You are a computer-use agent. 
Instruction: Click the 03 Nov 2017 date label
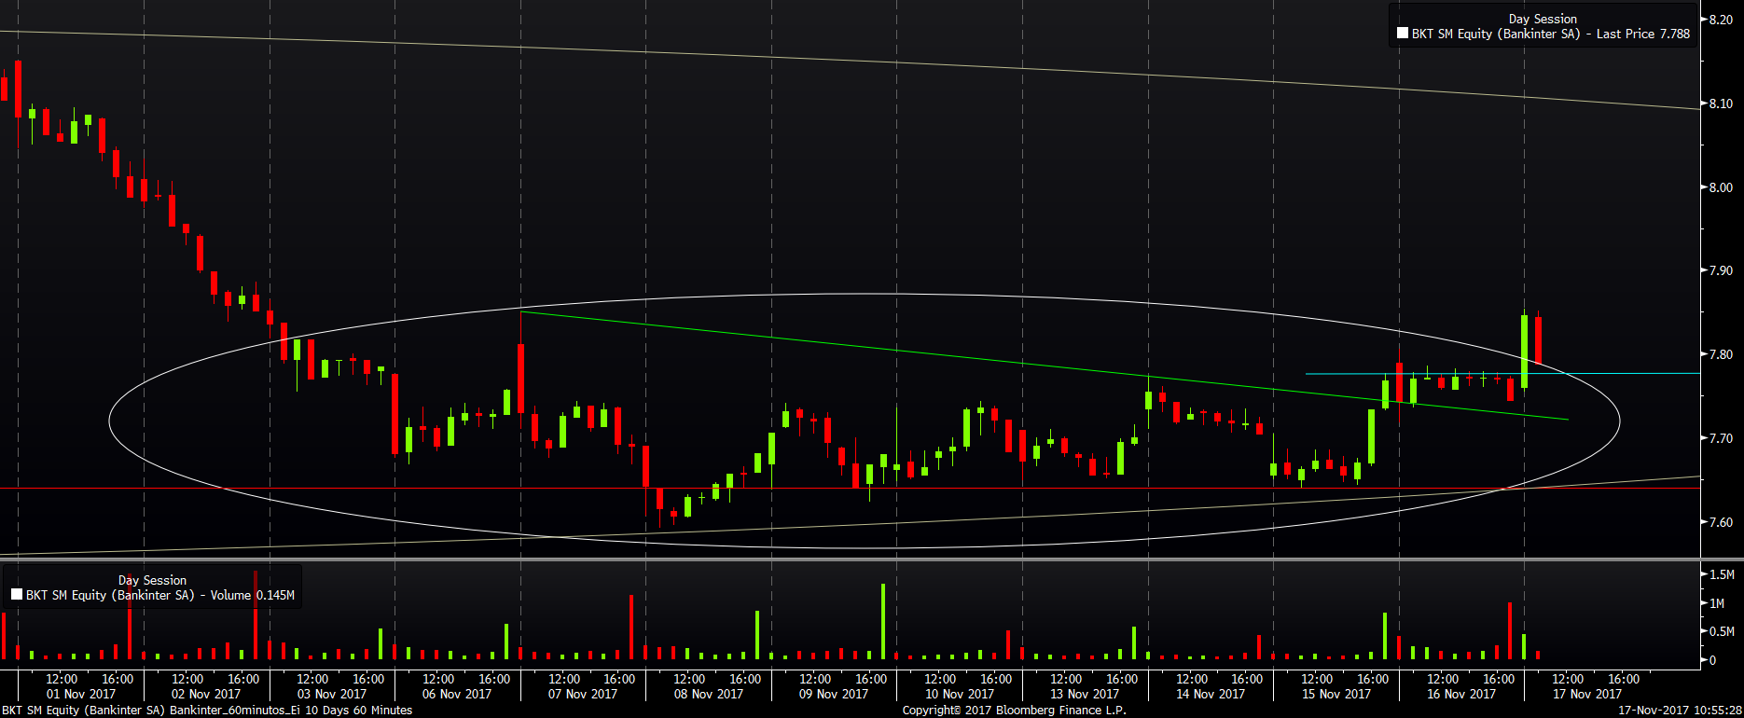coord(332,694)
